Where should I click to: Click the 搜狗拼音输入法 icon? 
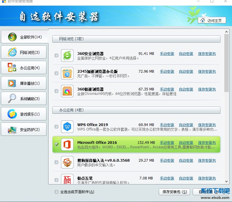coord(67,162)
